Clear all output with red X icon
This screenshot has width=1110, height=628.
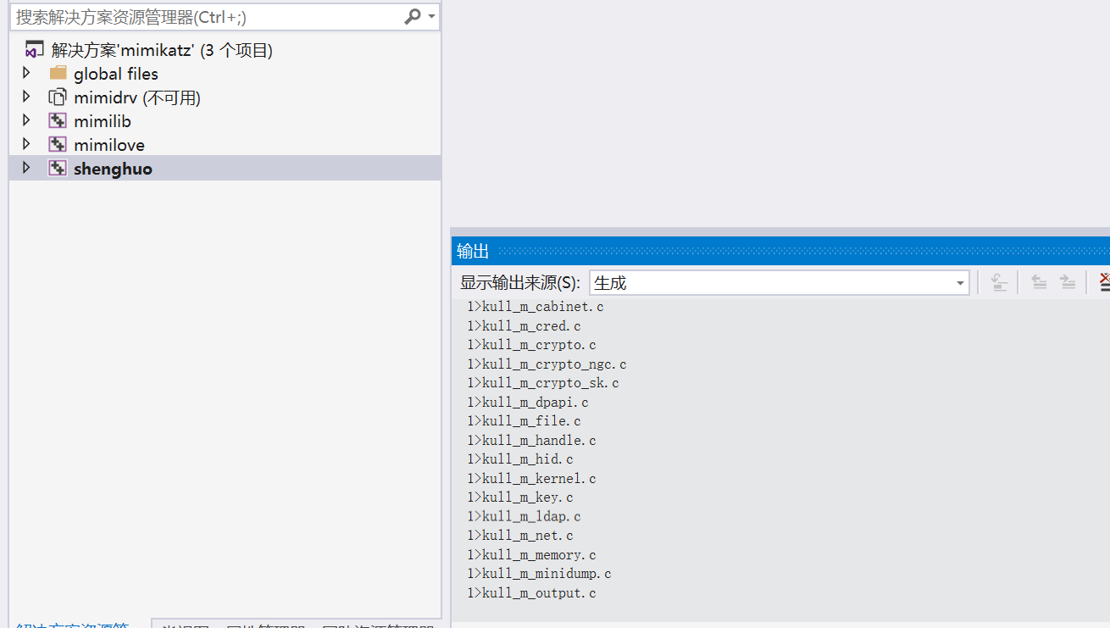[x=1103, y=282]
